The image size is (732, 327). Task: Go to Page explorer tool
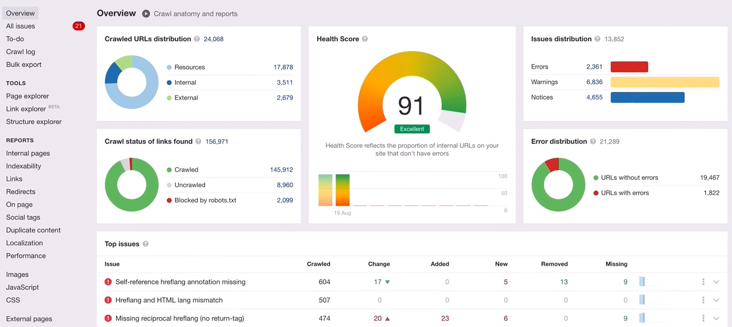point(28,96)
